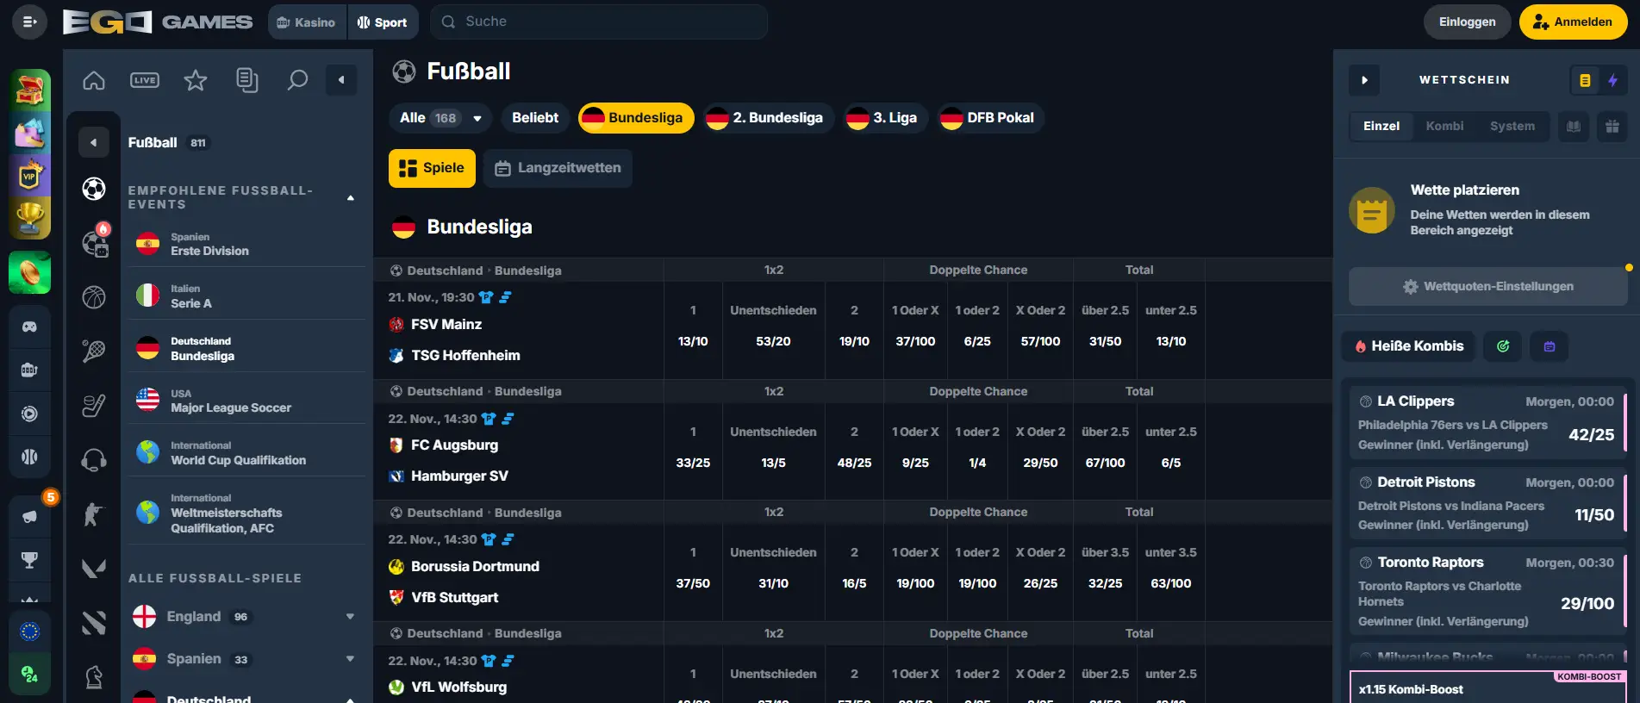Click the Suche search field
Image resolution: width=1640 pixels, height=703 pixels.
(598, 22)
